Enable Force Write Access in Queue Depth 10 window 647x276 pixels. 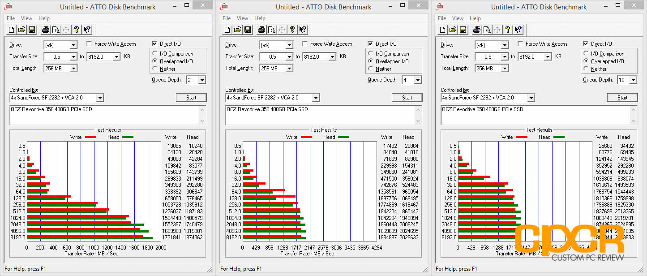[520, 44]
